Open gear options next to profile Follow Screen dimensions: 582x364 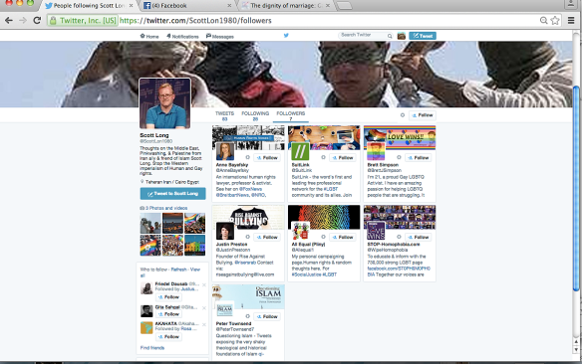[402, 115]
